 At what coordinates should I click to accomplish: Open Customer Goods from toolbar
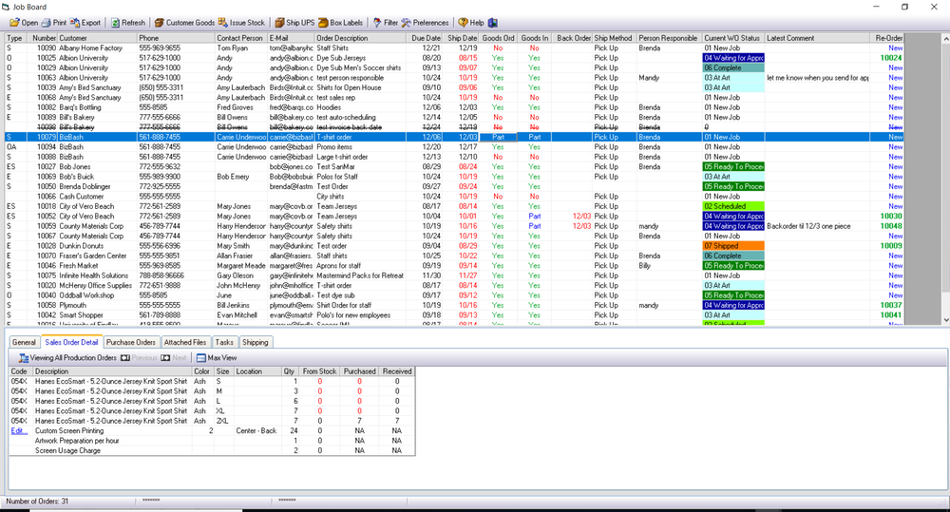pos(184,23)
